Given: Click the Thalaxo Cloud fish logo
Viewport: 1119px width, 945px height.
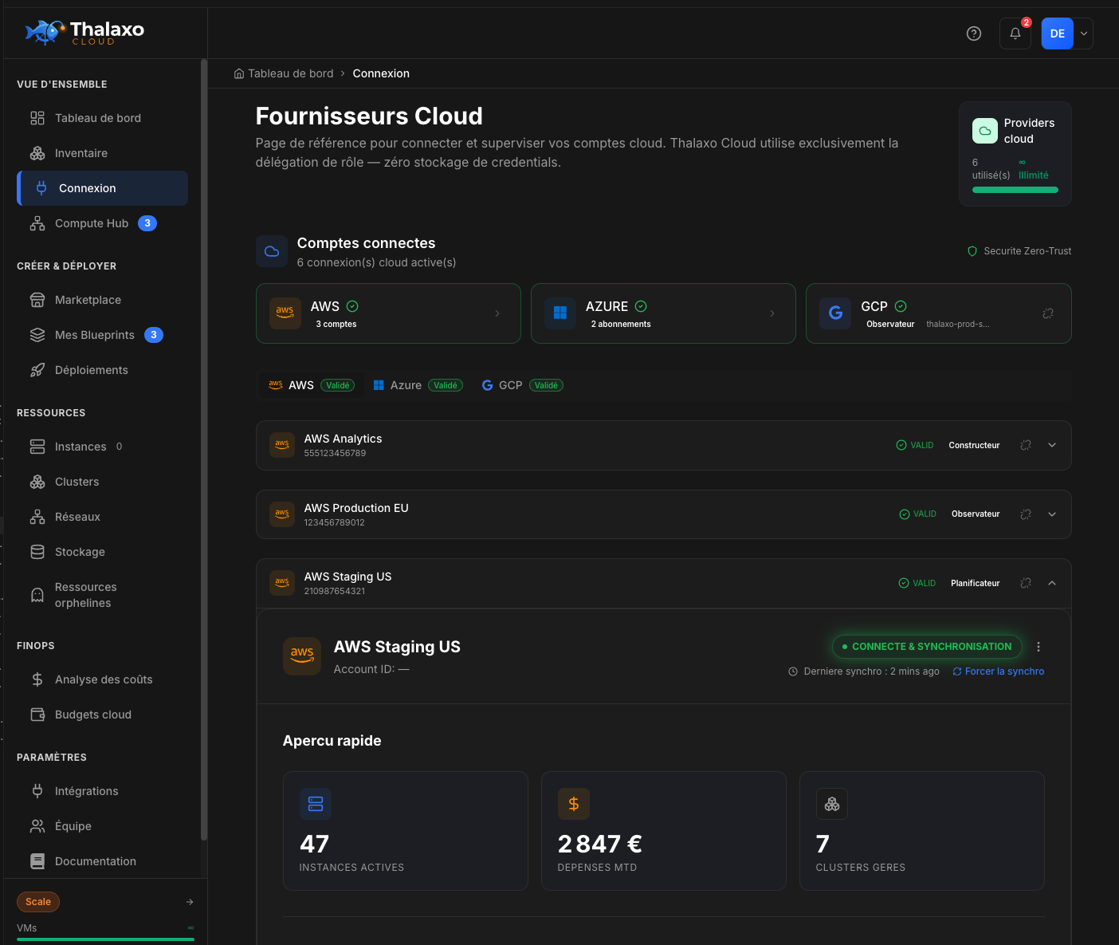Looking at the screenshot, I should coord(45,32).
